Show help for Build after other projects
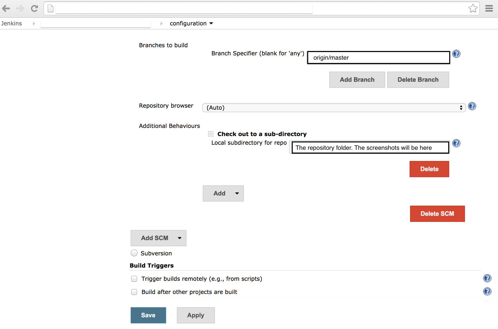498x329 pixels. click(x=487, y=291)
